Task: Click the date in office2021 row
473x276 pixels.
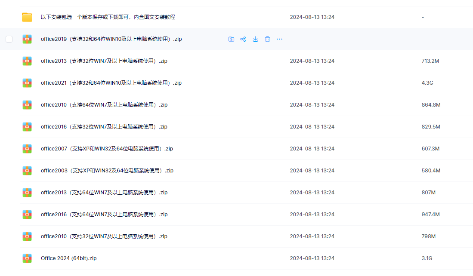Action: click(x=312, y=83)
